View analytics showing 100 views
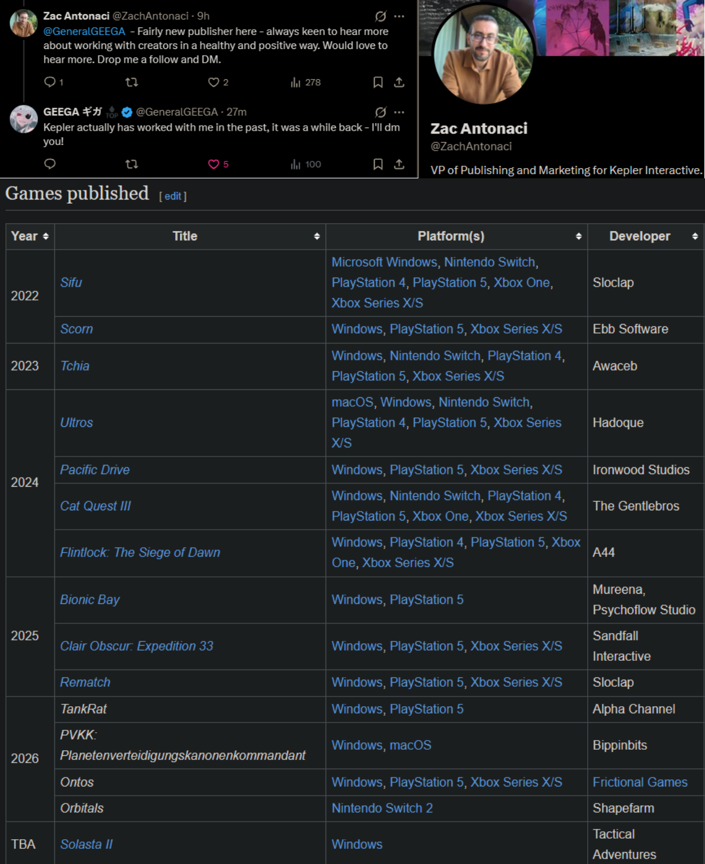This screenshot has width=705, height=864. pyautogui.click(x=306, y=164)
